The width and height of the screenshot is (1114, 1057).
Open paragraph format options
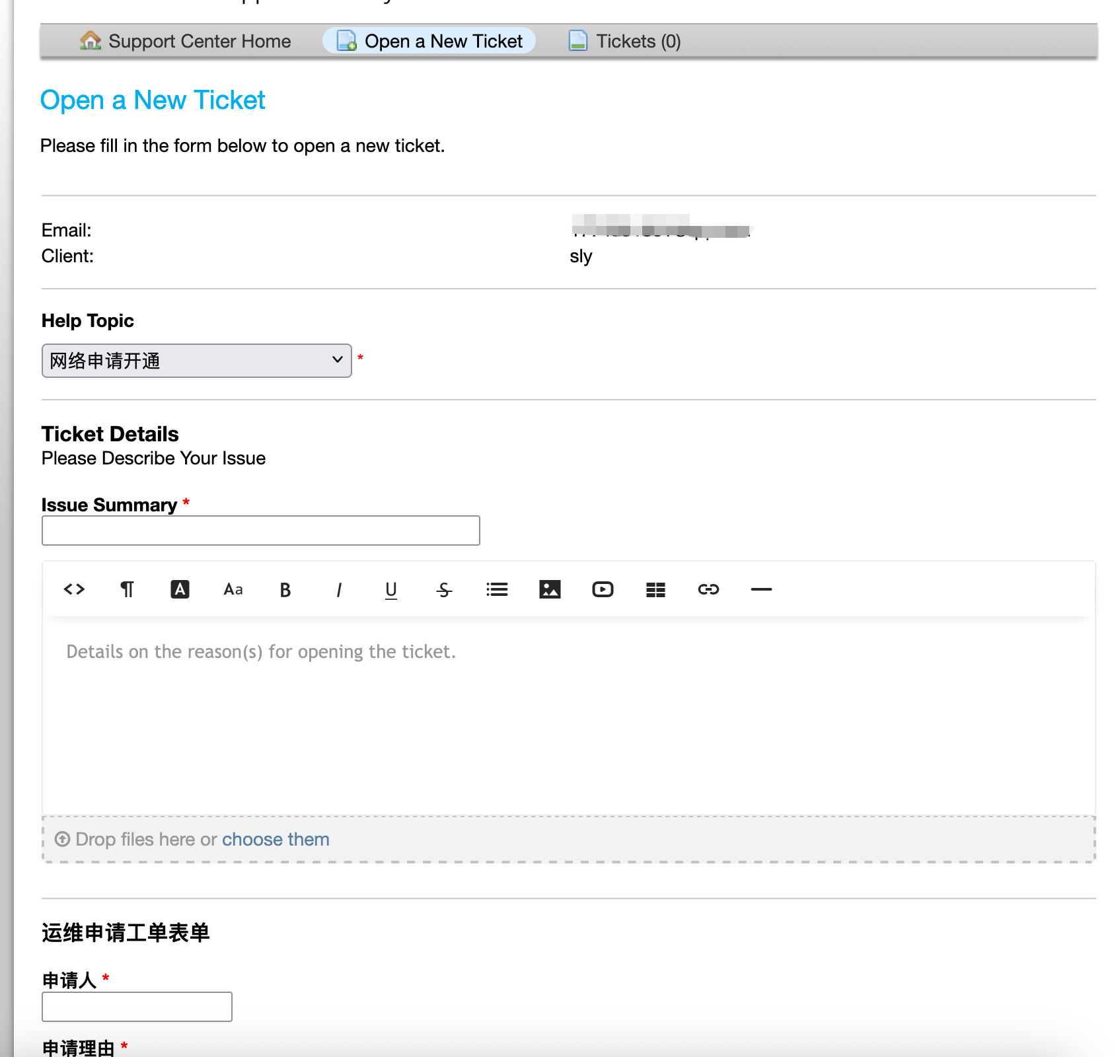[x=127, y=589]
